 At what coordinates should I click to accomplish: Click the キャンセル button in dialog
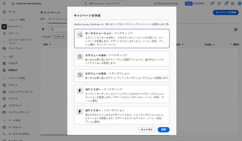pos(146,130)
